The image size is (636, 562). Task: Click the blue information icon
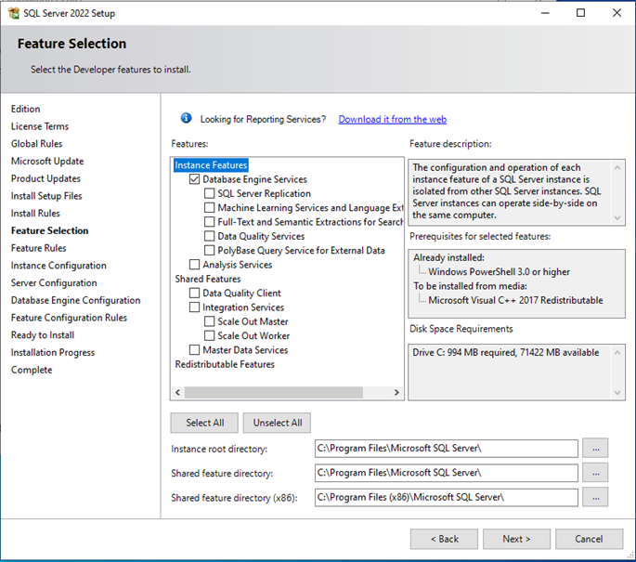pos(186,118)
